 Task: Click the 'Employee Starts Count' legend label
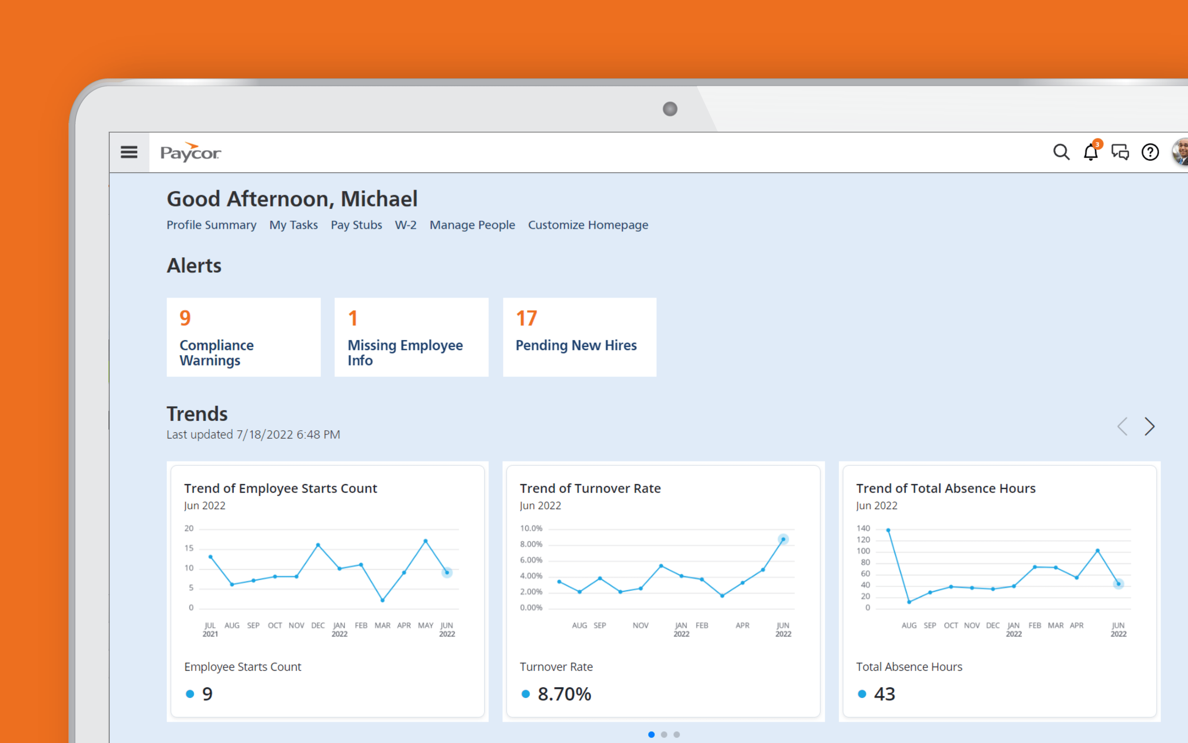click(x=243, y=667)
